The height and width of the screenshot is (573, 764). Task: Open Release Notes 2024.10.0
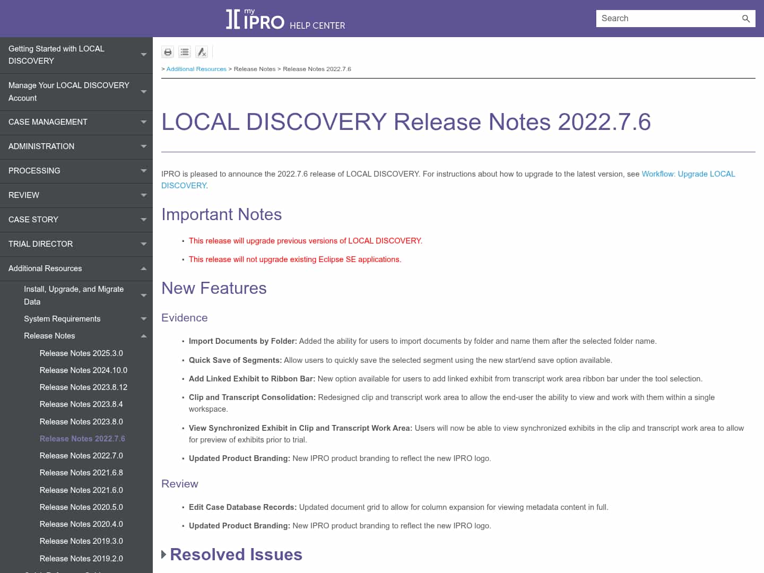pos(83,370)
